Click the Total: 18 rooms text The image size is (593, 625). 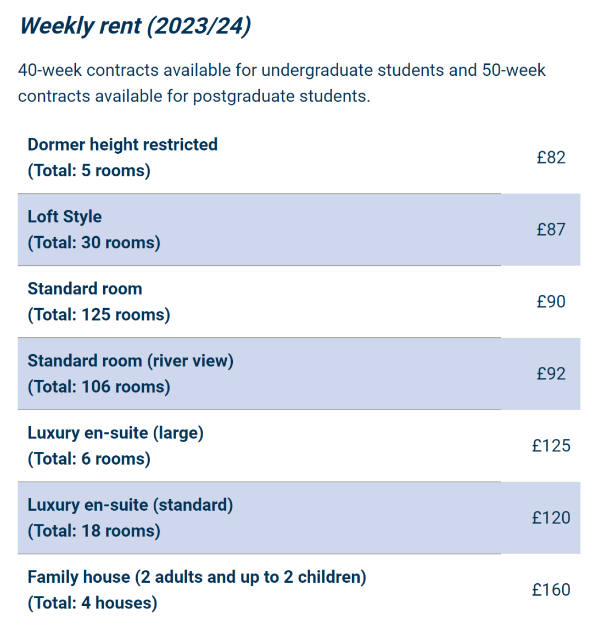coord(94,531)
